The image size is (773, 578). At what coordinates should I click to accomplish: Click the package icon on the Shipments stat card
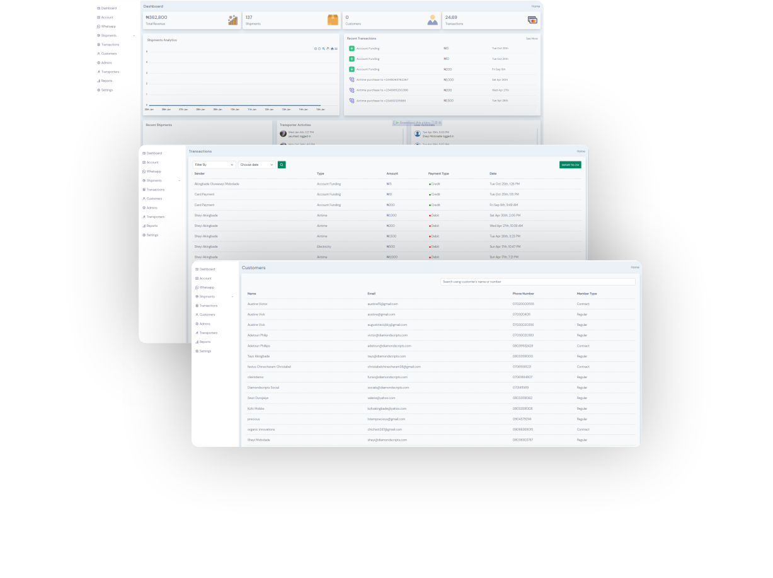(331, 20)
